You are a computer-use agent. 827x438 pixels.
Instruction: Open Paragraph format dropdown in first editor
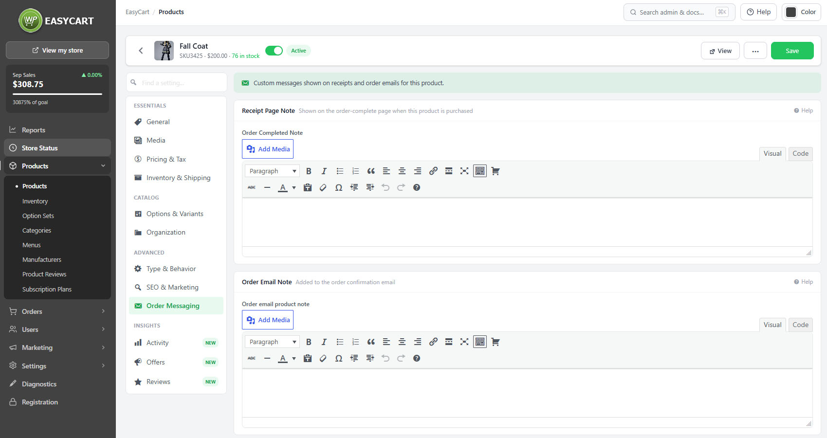[x=272, y=171]
